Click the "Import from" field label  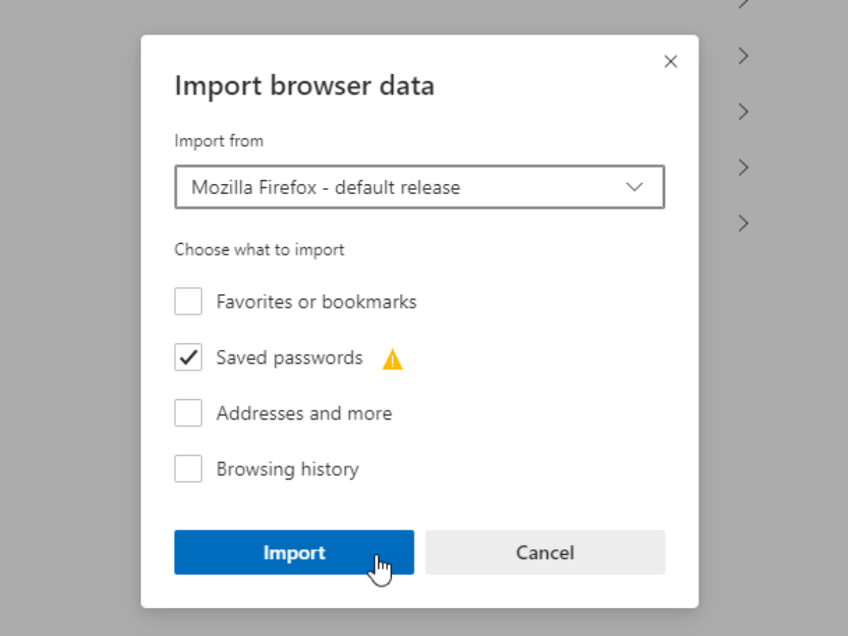[219, 141]
